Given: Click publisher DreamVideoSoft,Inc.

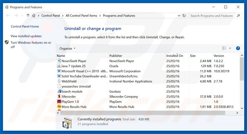Looking at the screenshot, I should tap(124, 76).
